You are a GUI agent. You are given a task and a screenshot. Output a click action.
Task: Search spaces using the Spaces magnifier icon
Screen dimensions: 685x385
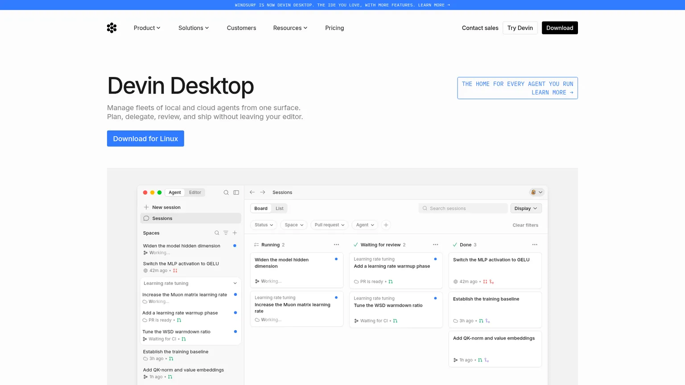[217, 233]
